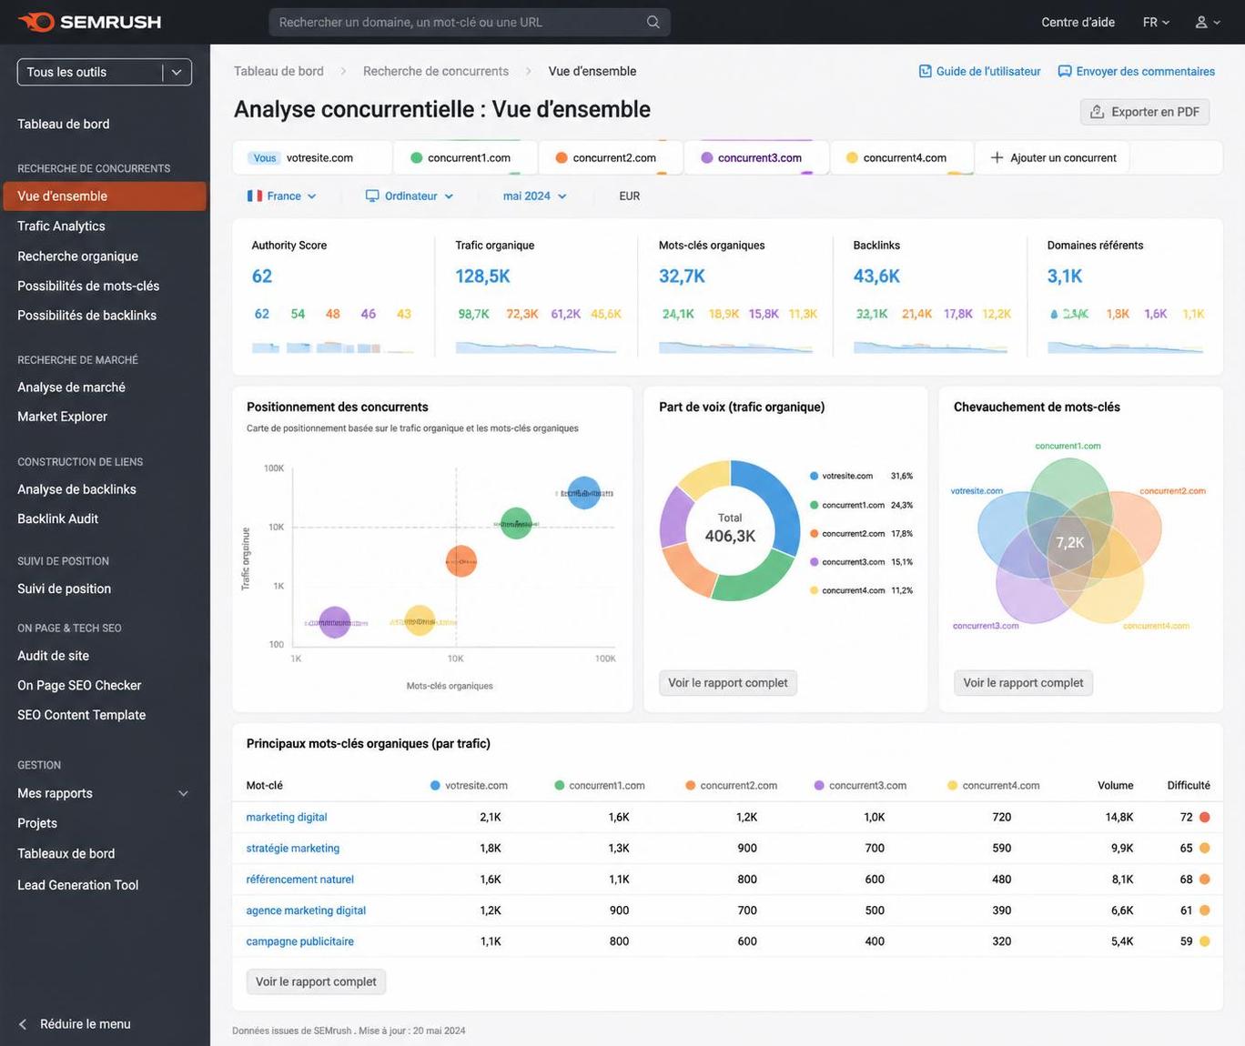Viewport: 1245px width, 1046px height.
Task: Select the votresite.com tab
Action: [312, 157]
